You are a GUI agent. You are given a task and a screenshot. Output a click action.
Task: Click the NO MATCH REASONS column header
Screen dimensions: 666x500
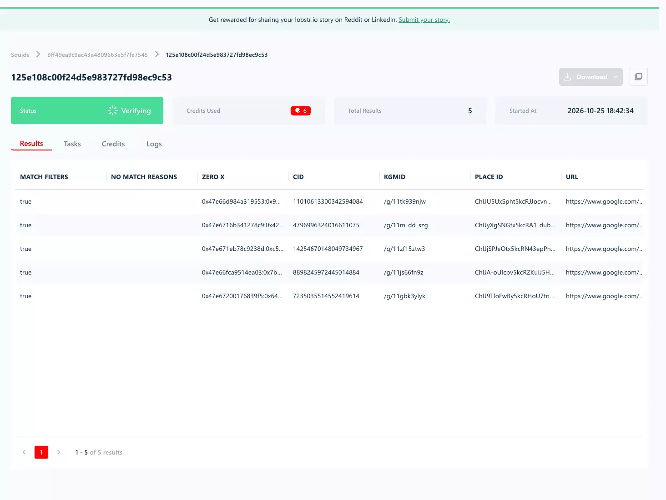(144, 177)
